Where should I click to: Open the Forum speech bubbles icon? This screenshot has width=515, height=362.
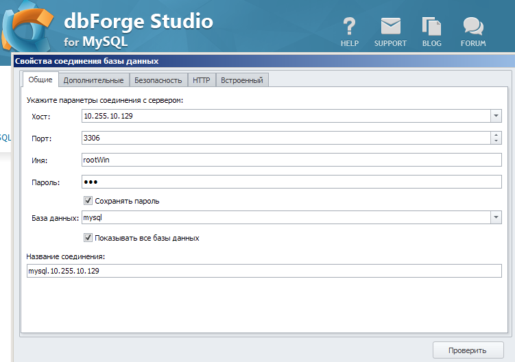pos(473,26)
